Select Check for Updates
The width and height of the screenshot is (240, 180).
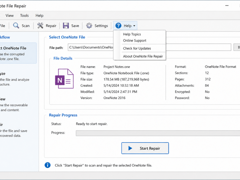[x=137, y=48]
